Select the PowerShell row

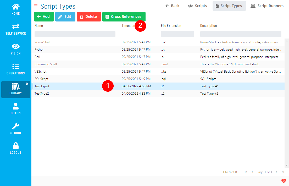point(42,42)
